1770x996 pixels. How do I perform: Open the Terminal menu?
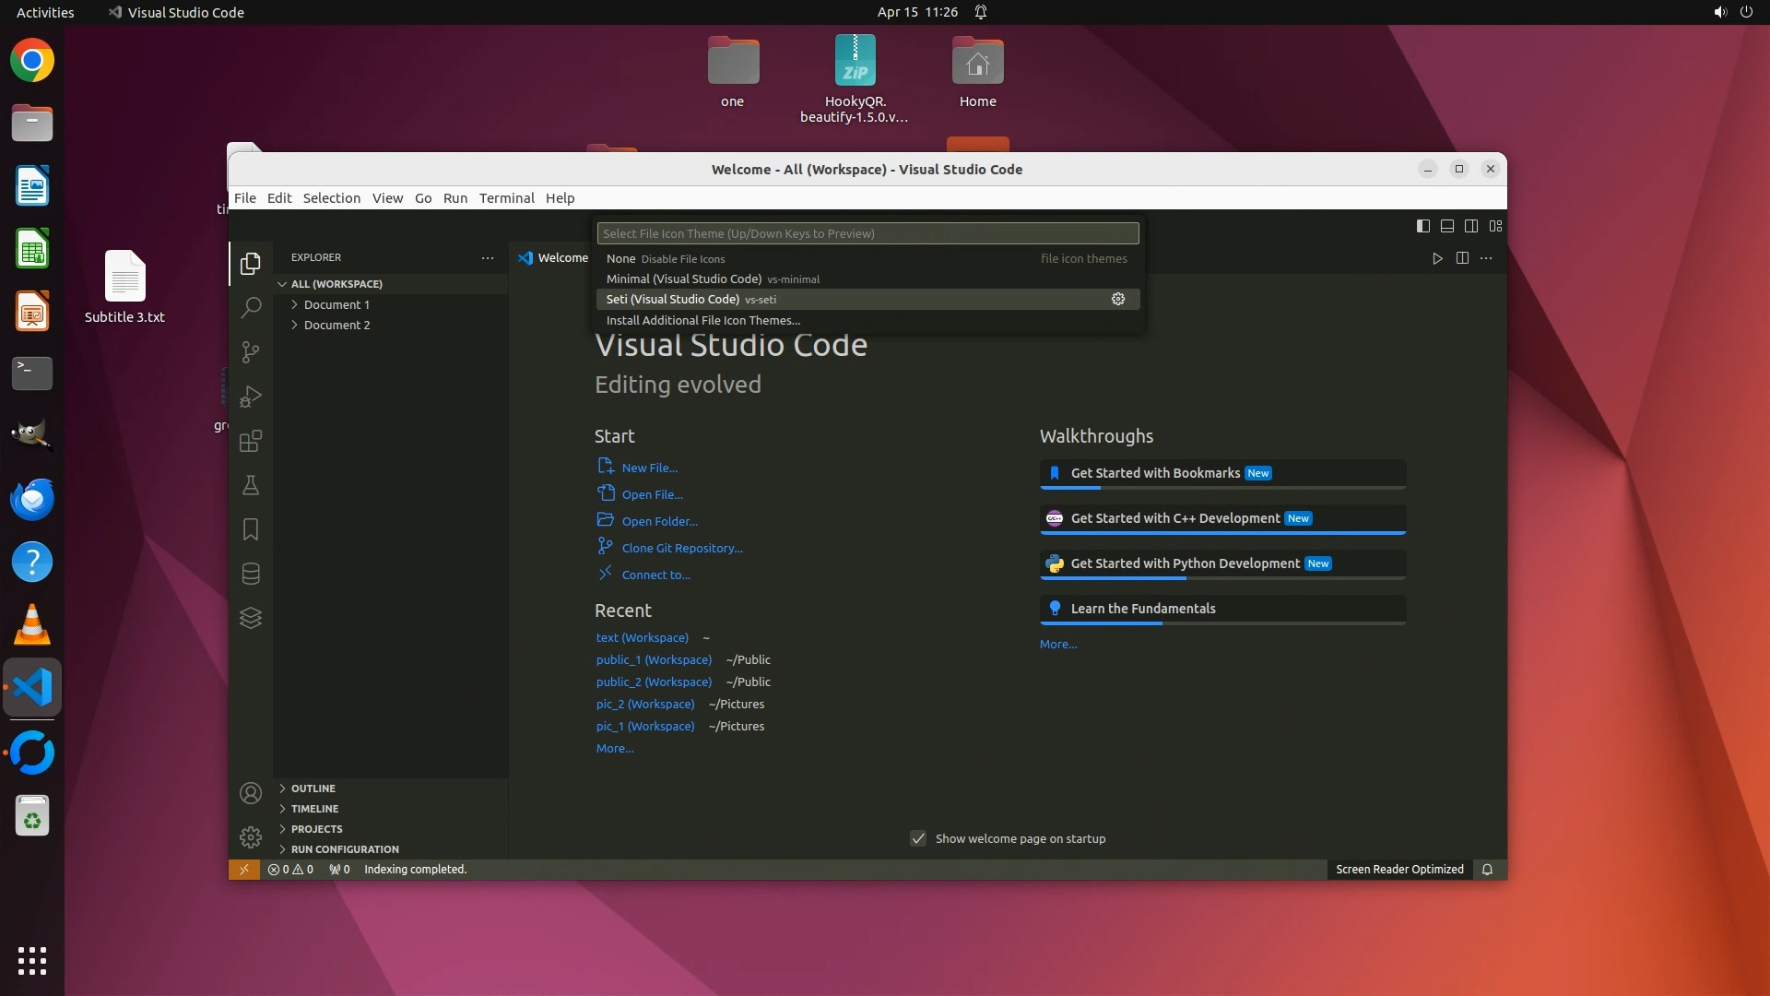click(506, 197)
